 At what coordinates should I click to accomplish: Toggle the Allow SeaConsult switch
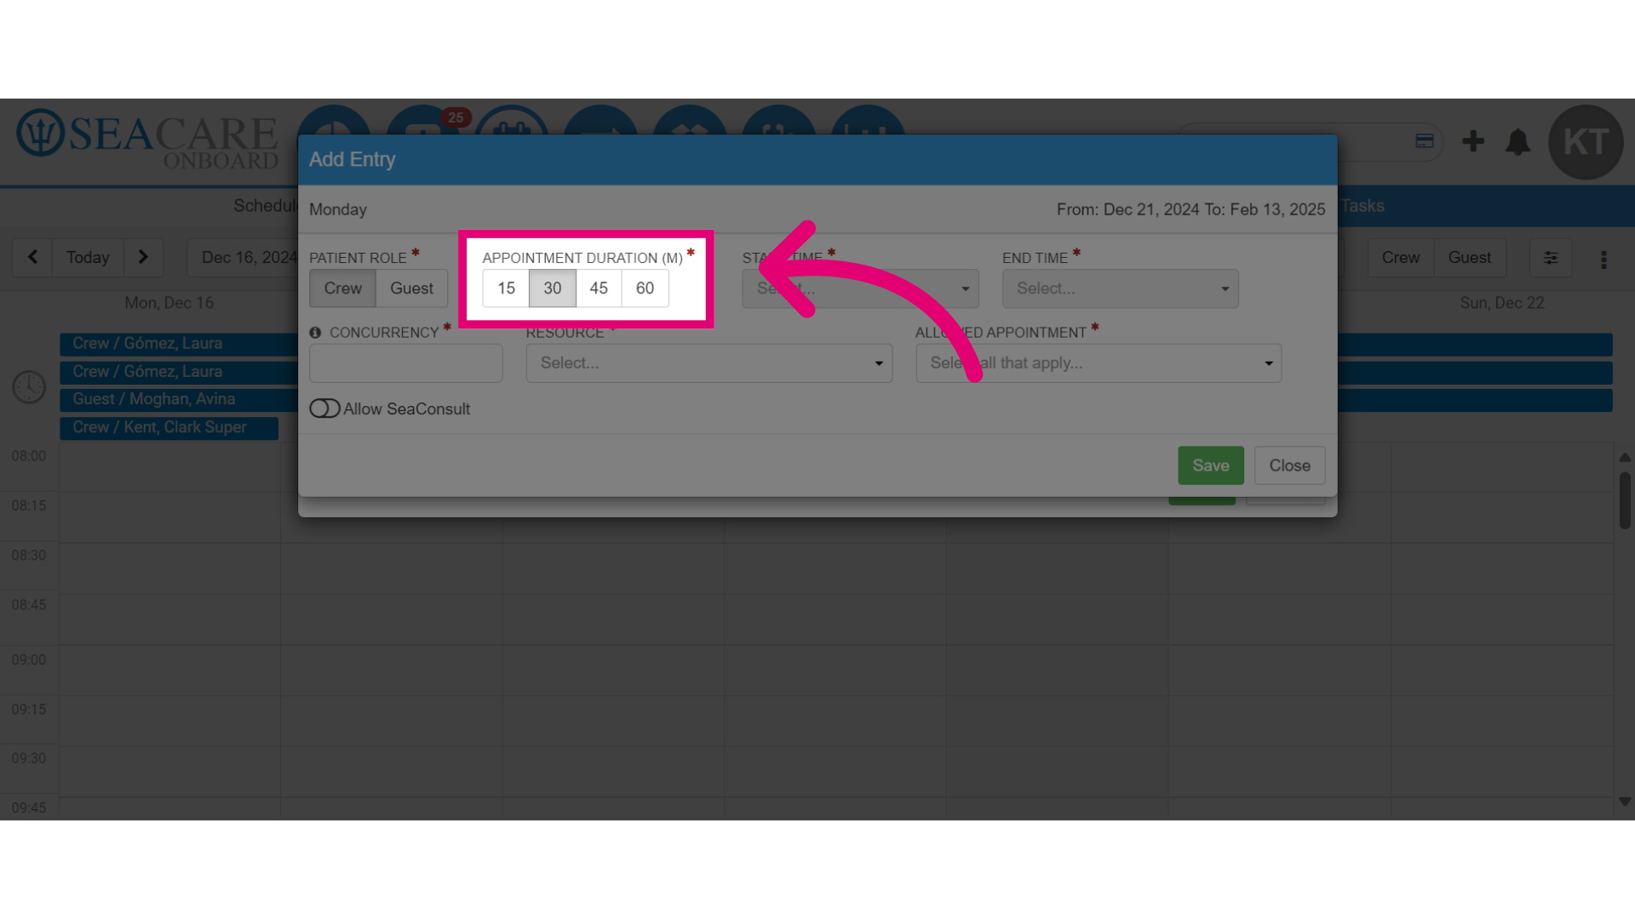(324, 408)
